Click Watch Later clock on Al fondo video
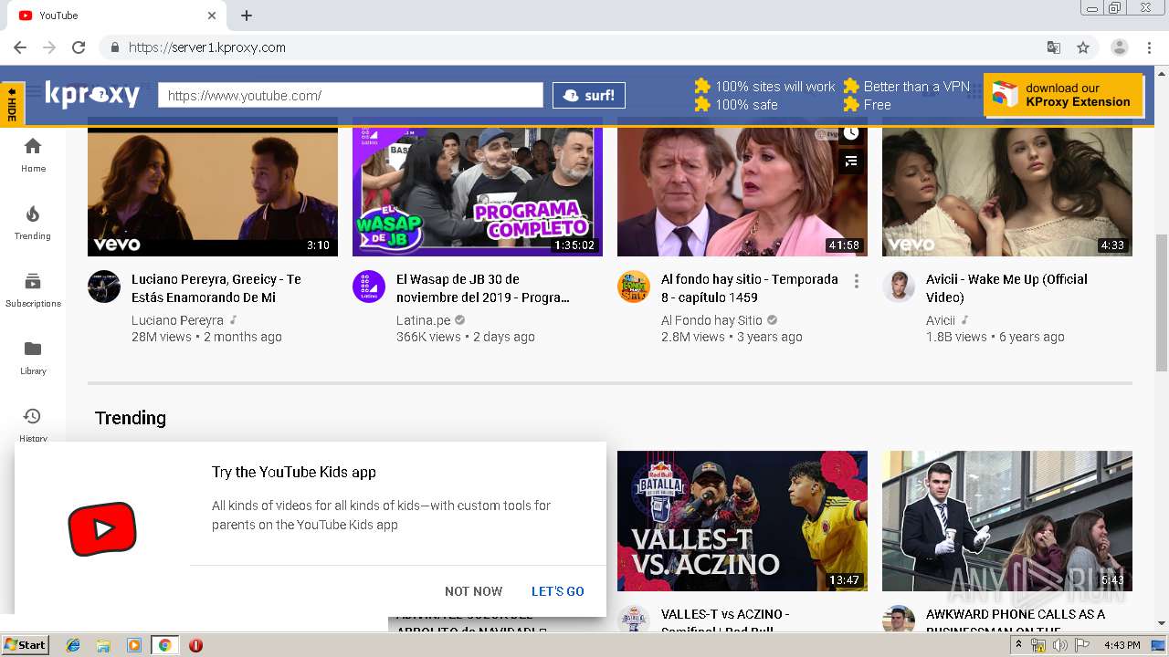 851,133
